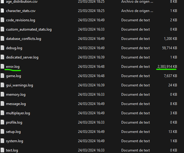The image size is (184, 153).
Task: Click the 59,714 KB size of debug.log
Action: [x=170, y=48]
